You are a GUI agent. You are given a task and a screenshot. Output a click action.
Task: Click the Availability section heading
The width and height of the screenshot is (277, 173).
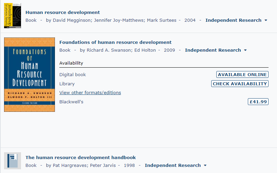pos(71,63)
